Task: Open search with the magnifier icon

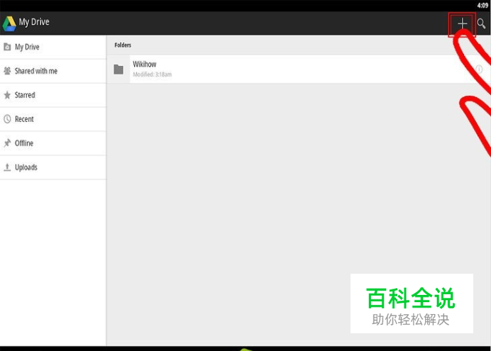Action: [481, 23]
